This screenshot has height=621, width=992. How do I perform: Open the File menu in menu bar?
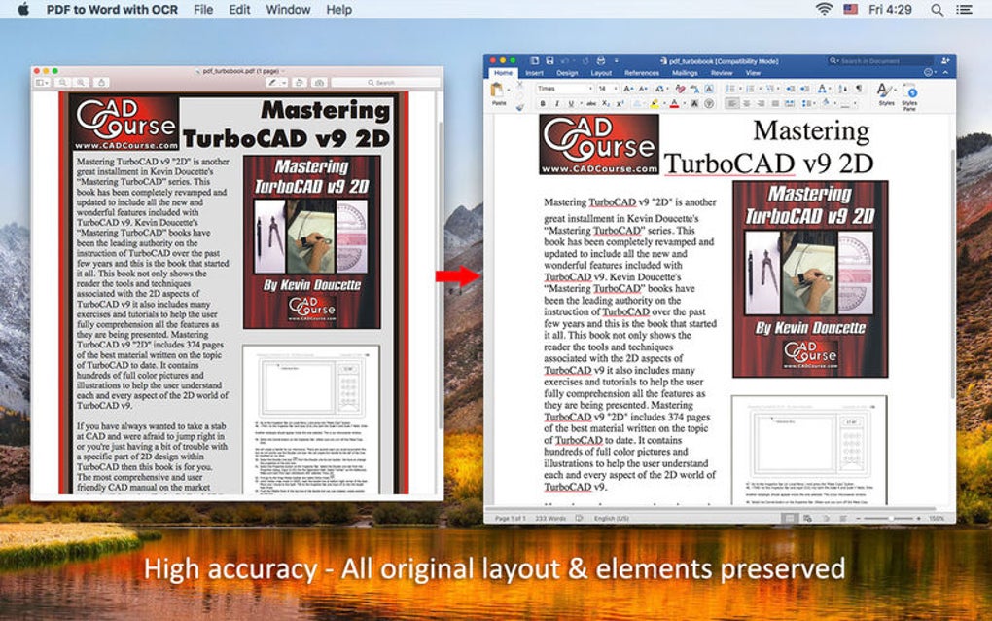203,10
